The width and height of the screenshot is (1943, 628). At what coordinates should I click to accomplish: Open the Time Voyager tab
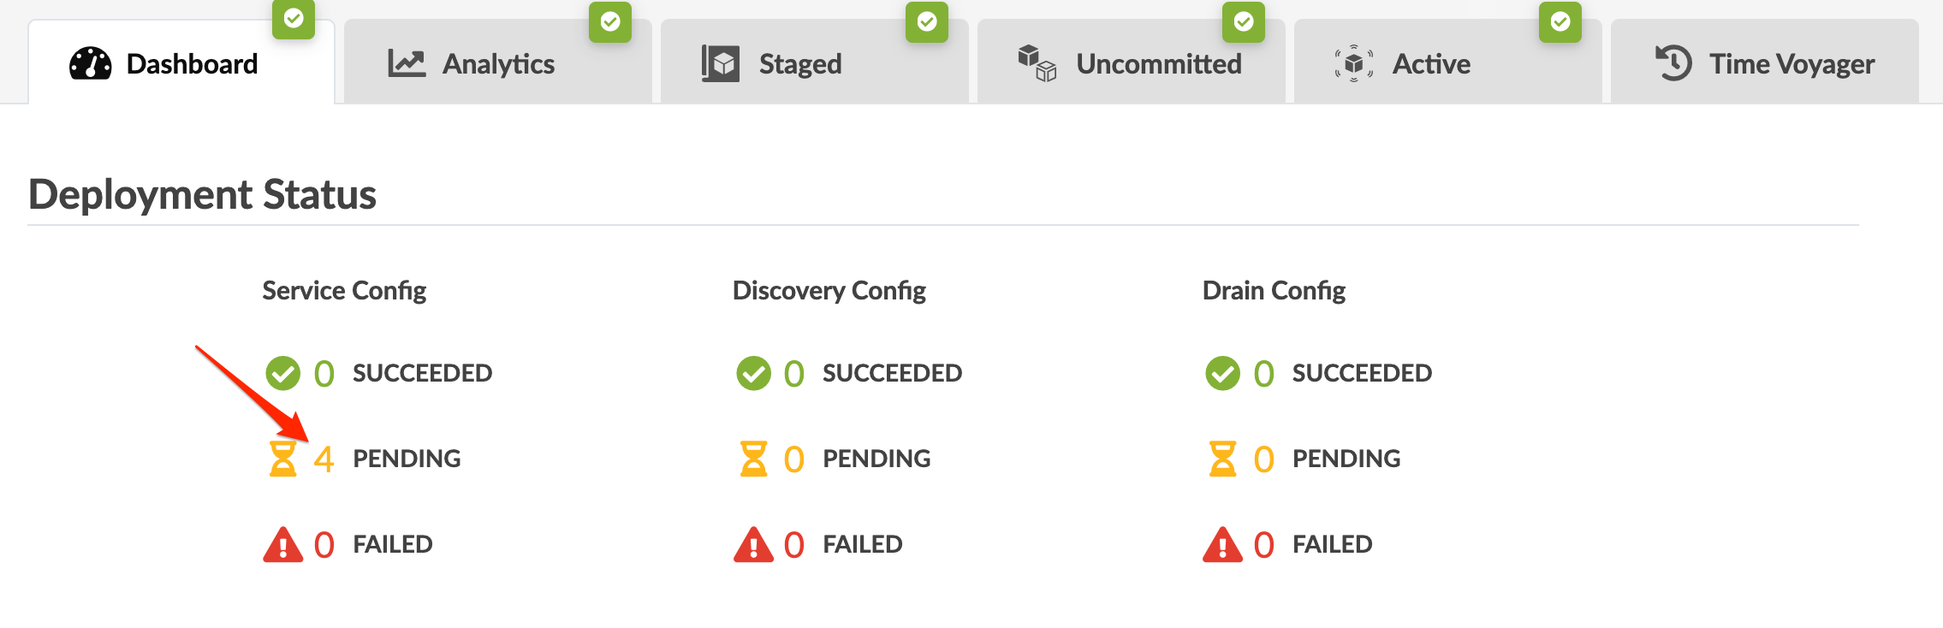point(1791,63)
